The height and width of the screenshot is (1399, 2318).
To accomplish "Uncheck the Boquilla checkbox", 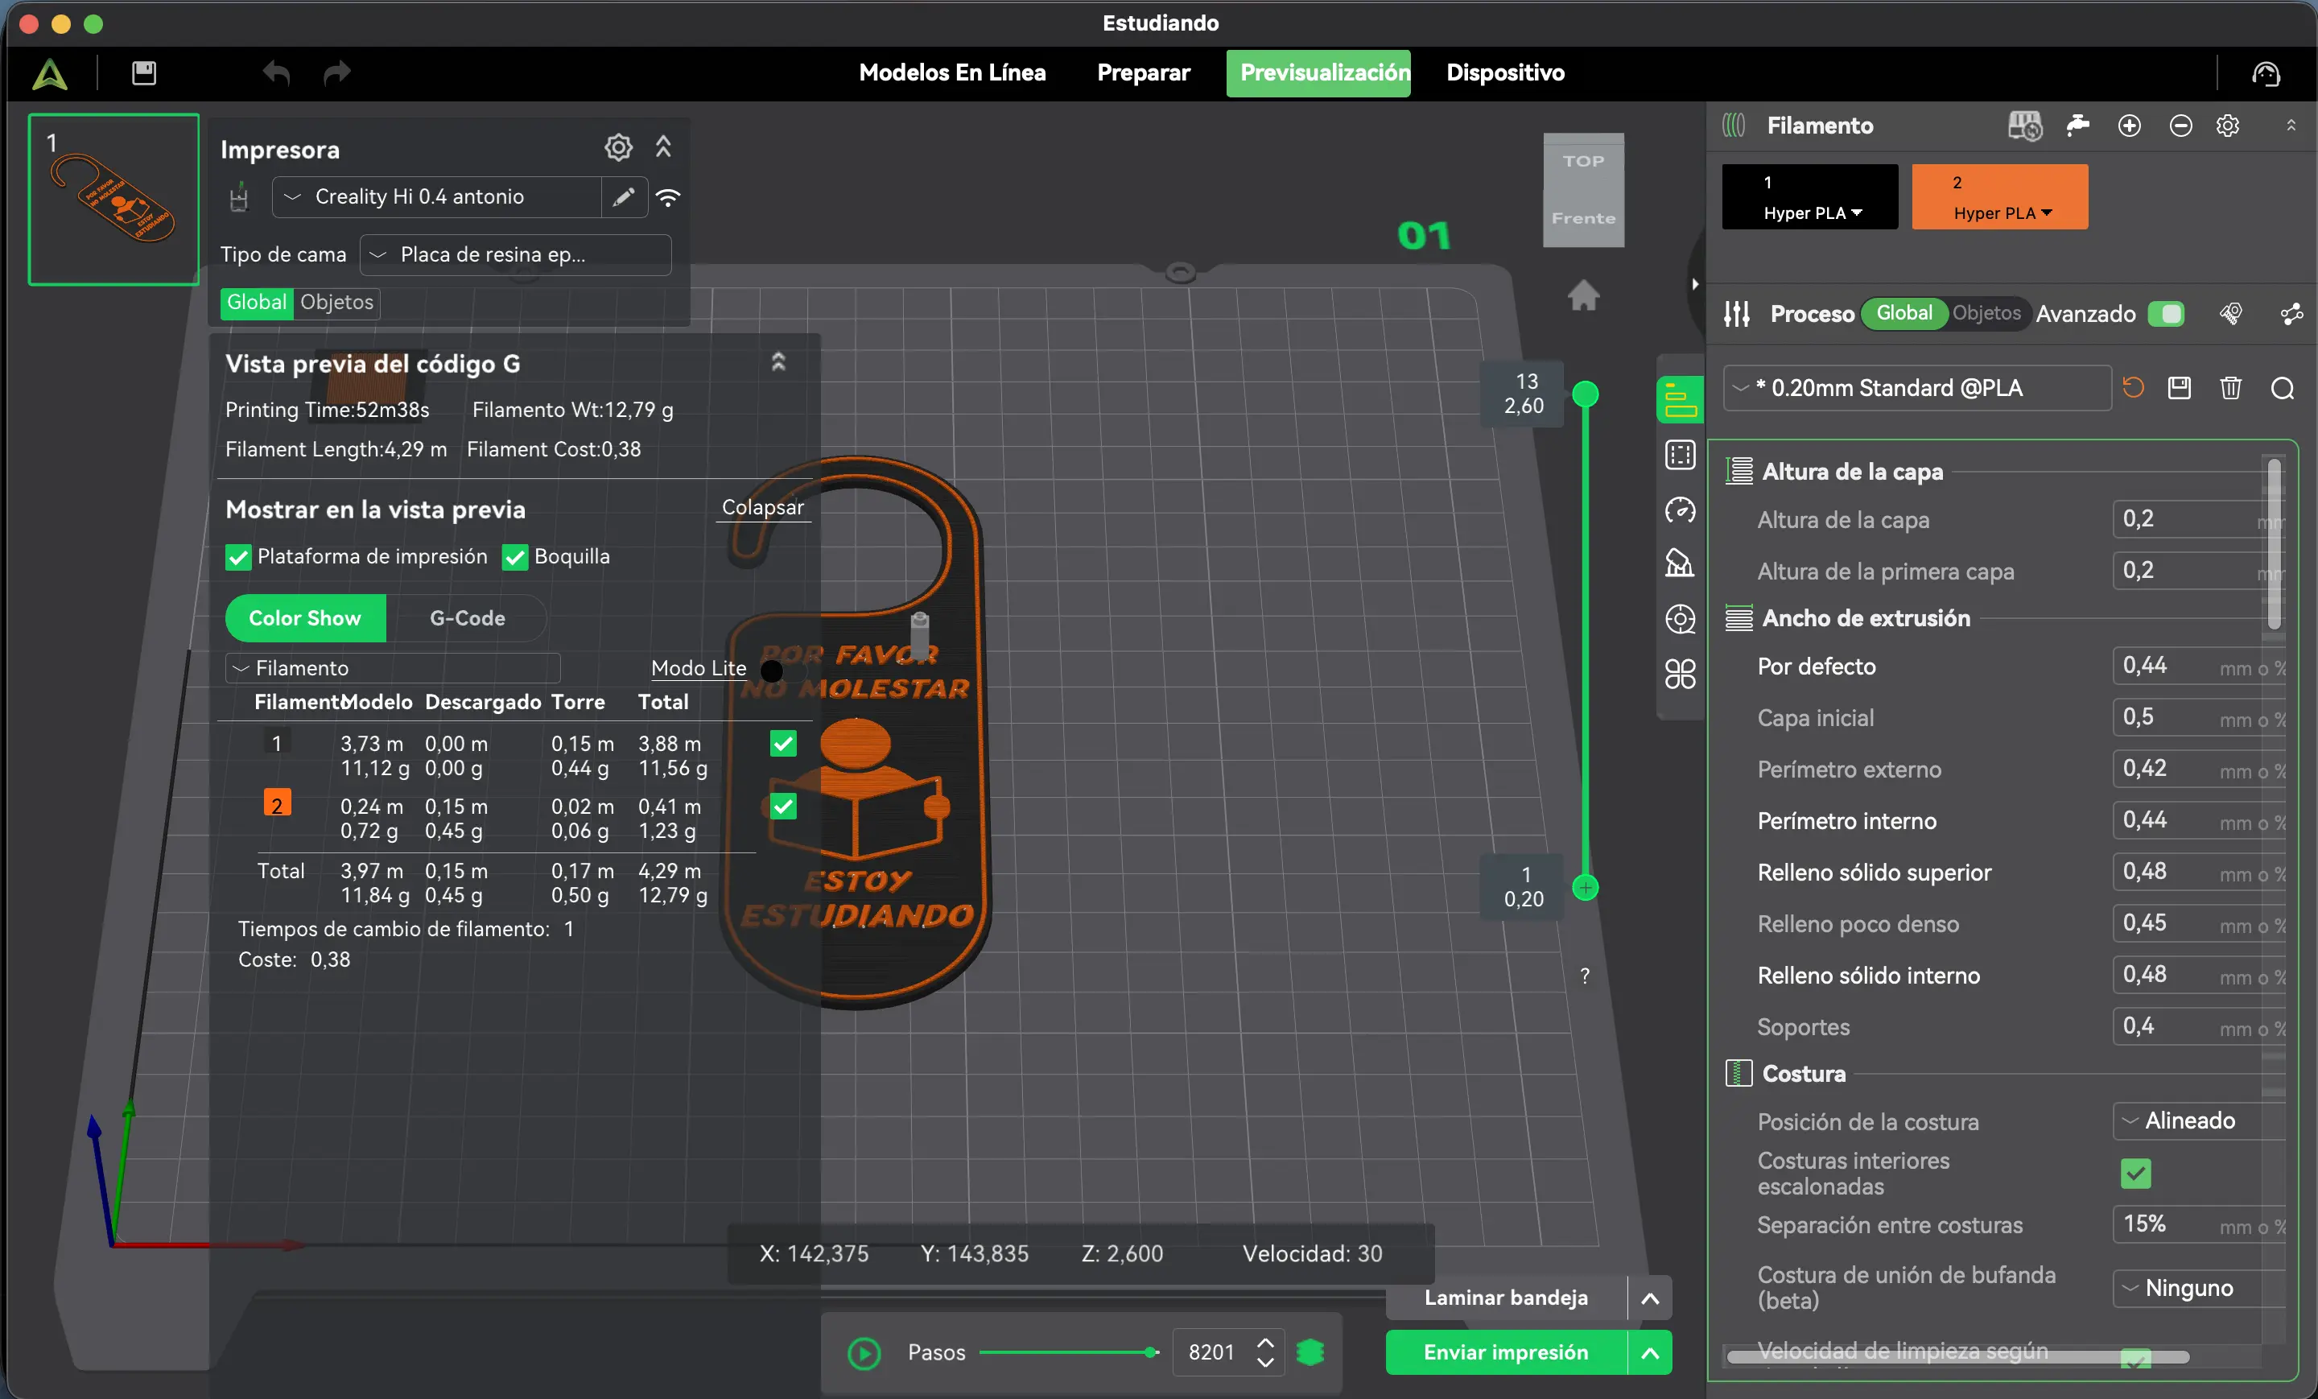I will point(514,557).
